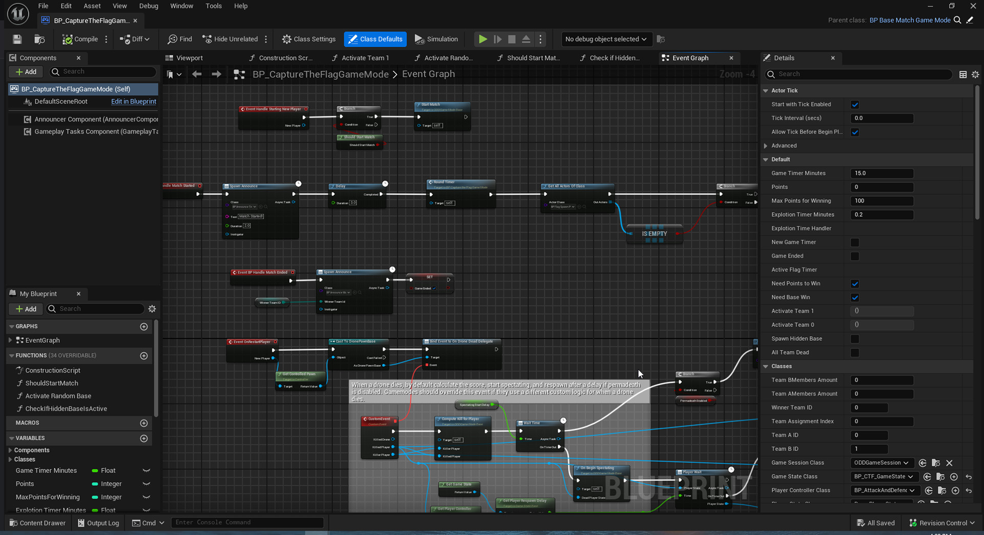The image size is (984, 535).
Task: Open the debug object selector dropdown
Action: [x=606, y=39]
